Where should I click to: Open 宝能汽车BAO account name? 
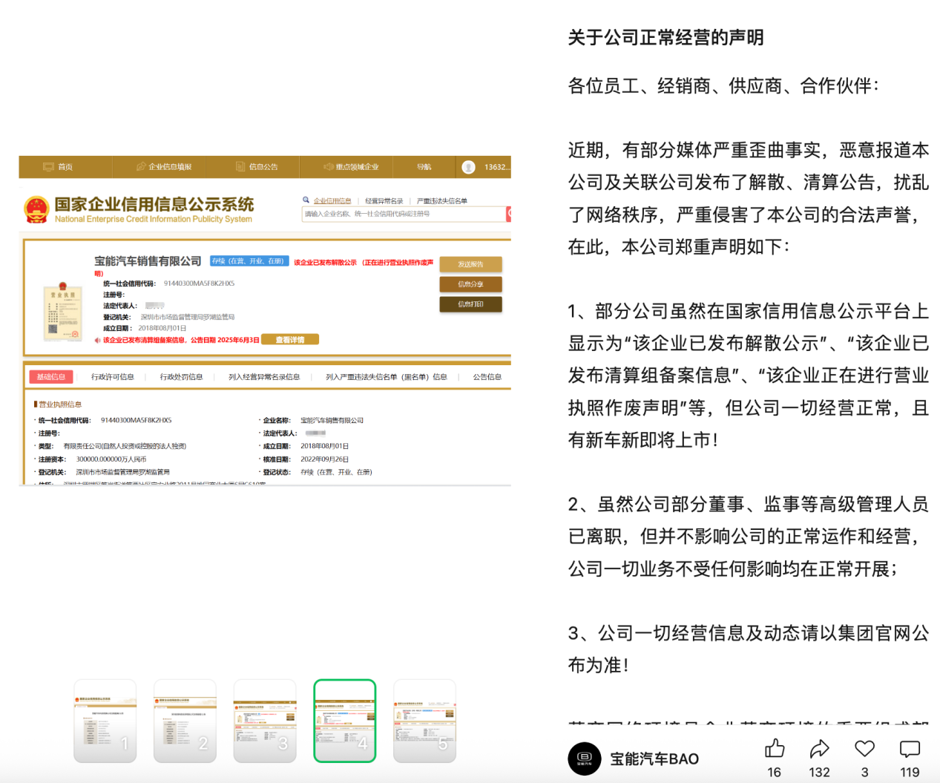pos(654,759)
